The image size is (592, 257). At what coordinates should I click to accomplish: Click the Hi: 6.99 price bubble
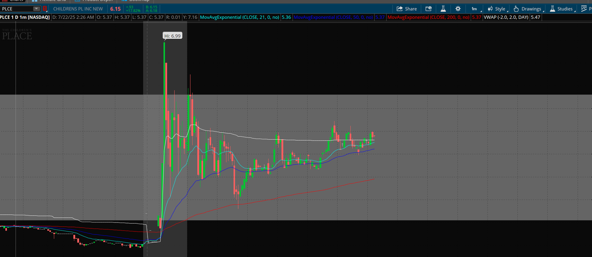pyautogui.click(x=173, y=36)
